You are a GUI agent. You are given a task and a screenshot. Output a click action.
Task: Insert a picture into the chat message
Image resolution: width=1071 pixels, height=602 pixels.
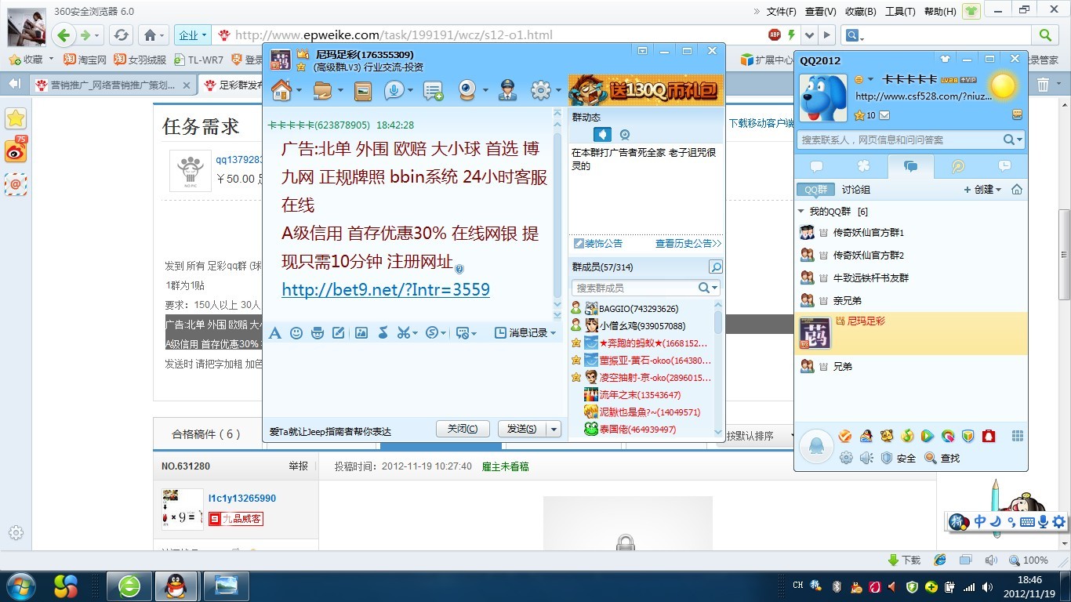click(x=361, y=333)
